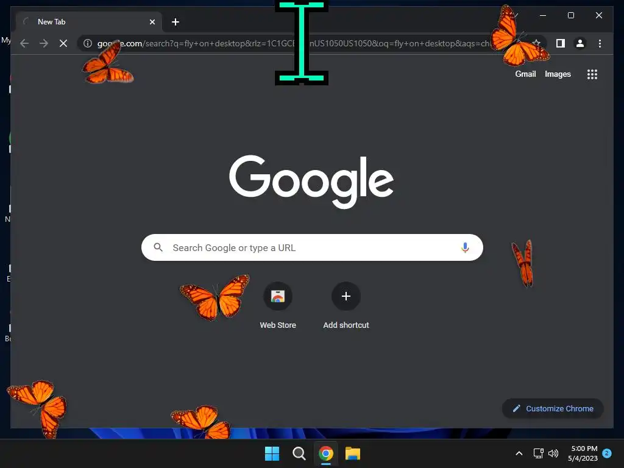Image resolution: width=624 pixels, height=468 pixels.
Task: Click the Google logo
Action: (311, 182)
